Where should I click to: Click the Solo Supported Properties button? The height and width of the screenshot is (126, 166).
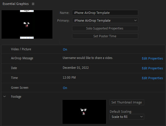(x=105, y=28)
